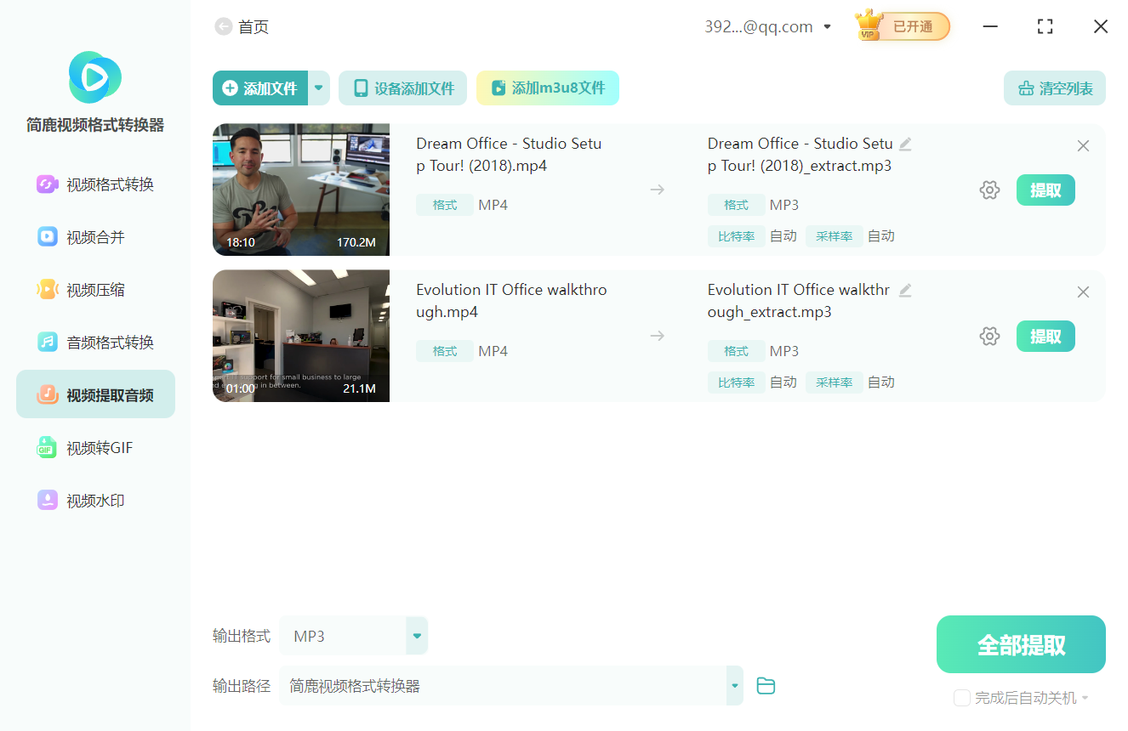Expand the 输出路径 dropdown

coord(734,686)
